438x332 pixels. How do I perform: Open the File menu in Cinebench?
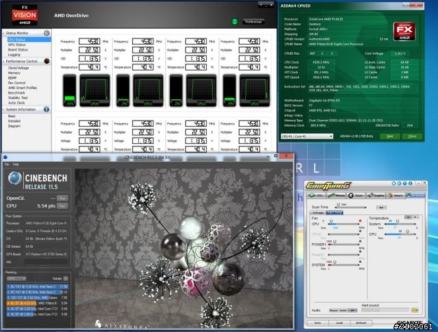tap(7, 164)
